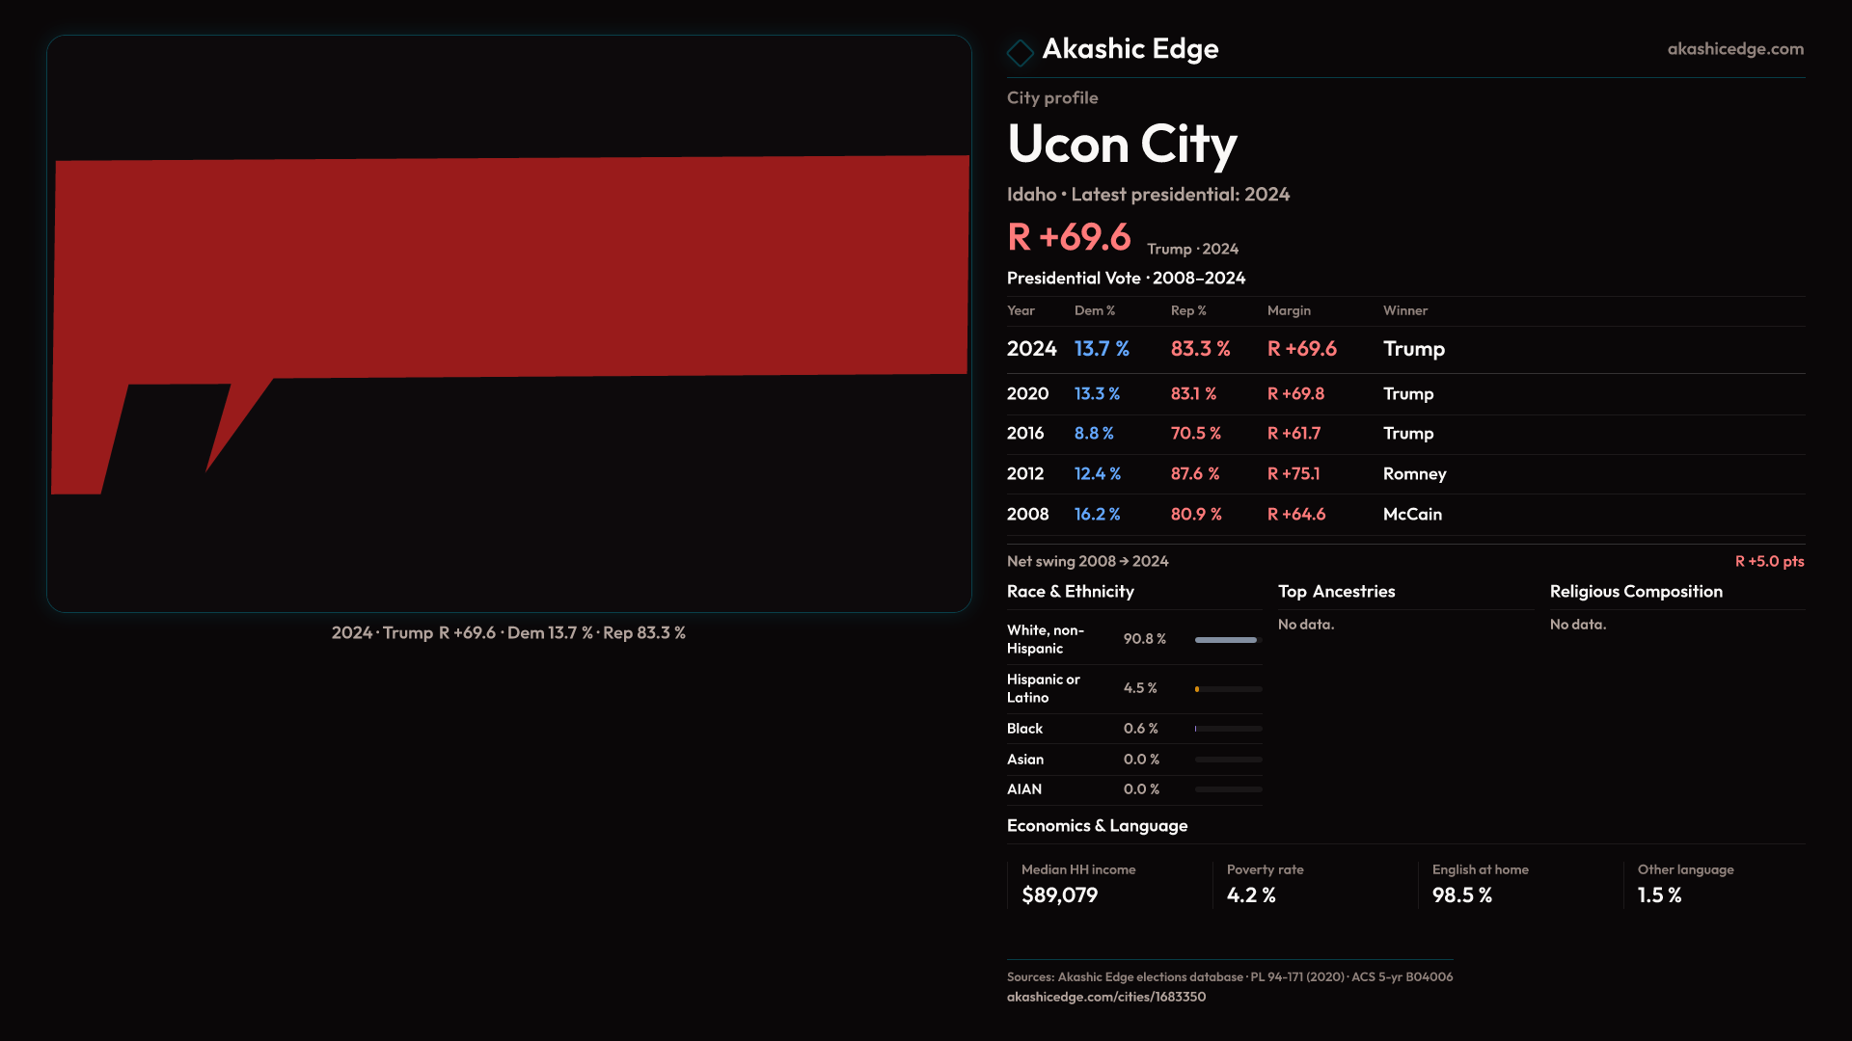Viewport: 1852px width, 1041px height.
Task: Click the Dem % column header
Action: click(1094, 310)
